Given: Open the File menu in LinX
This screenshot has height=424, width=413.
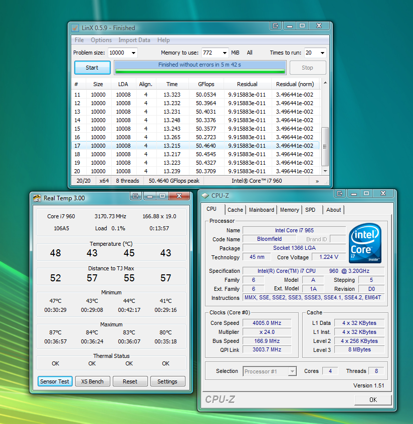Looking at the screenshot, I should coord(79,40).
